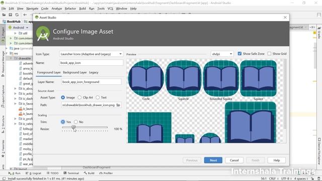Click the tool windows toggle icon in status bar

tap(4, 178)
